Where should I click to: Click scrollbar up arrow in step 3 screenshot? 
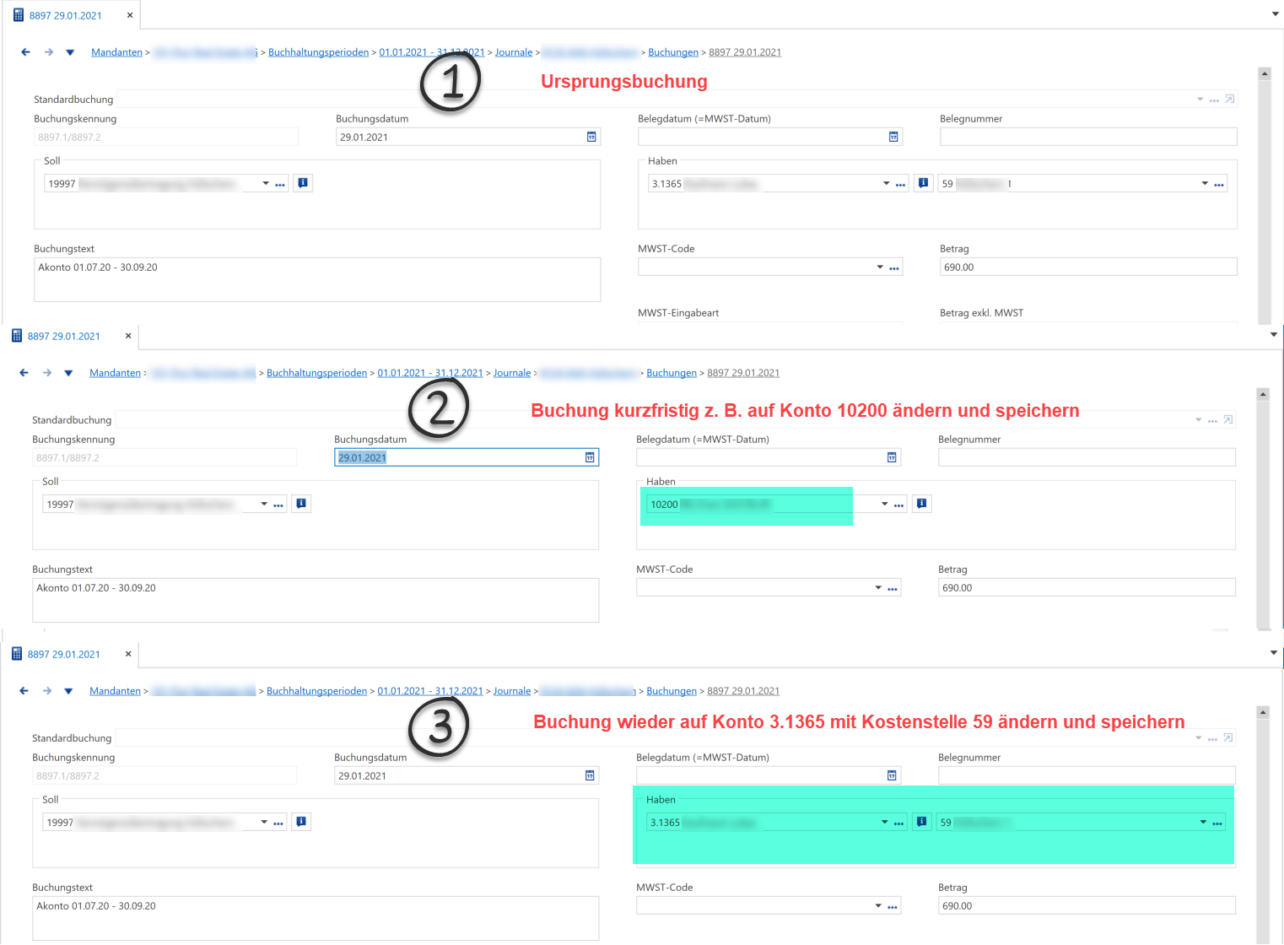(1262, 713)
